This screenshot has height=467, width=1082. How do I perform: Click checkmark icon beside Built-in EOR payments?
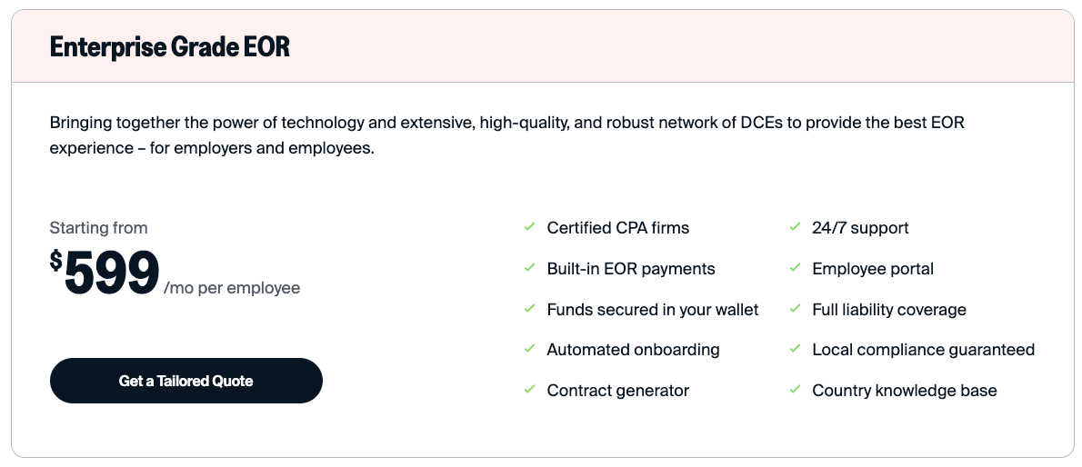click(x=529, y=268)
